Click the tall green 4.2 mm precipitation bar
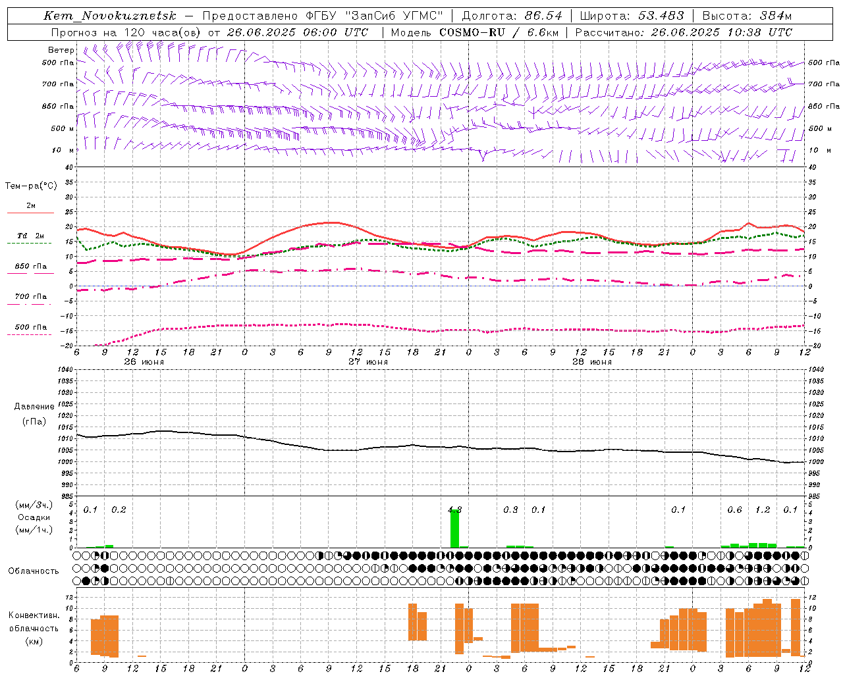Viewport: 843px width, 674px height. tap(454, 529)
